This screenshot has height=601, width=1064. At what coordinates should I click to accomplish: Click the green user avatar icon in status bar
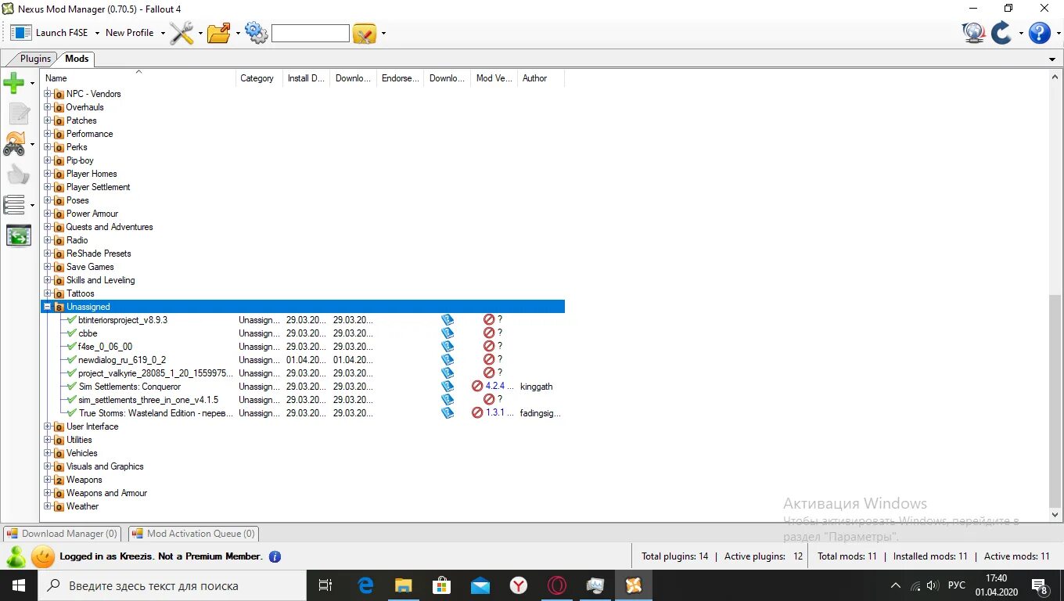(x=16, y=556)
